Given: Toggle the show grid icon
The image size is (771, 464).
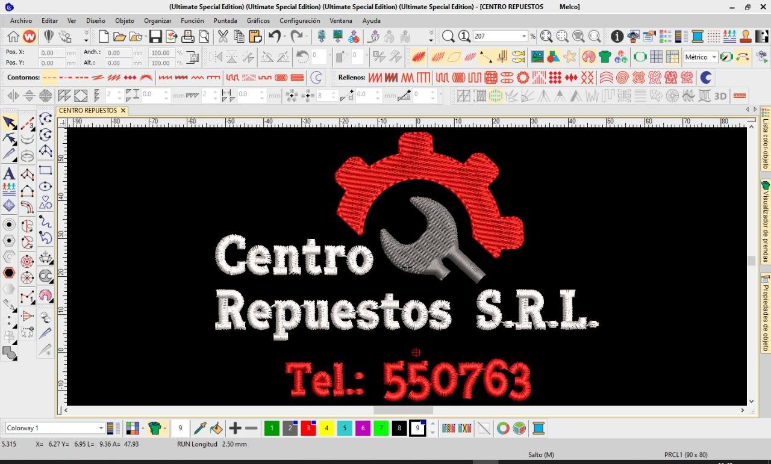Looking at the screenshot, I should (656, 57).
